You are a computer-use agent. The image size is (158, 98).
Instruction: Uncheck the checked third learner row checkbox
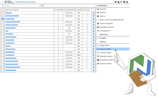tap(3, 19)
